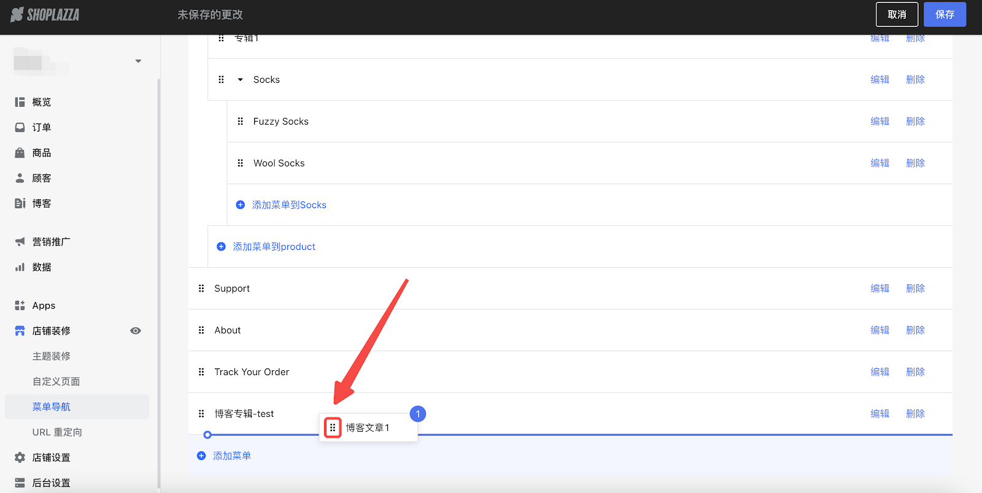This screenshot has height=493, width=982.
Task: Open the store selector dropdown arrow
Action: point(138,61)
